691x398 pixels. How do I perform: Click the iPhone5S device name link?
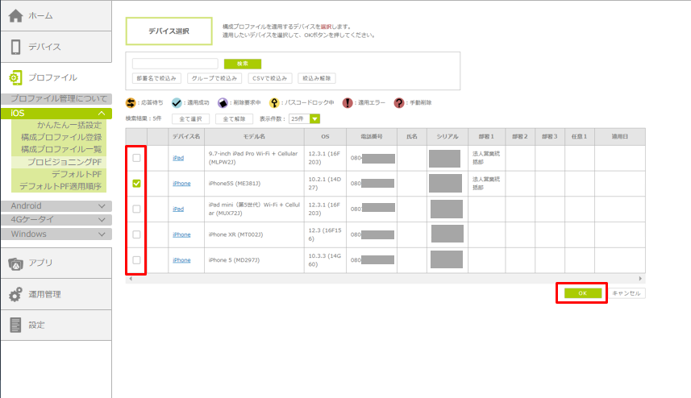(181, 184)
